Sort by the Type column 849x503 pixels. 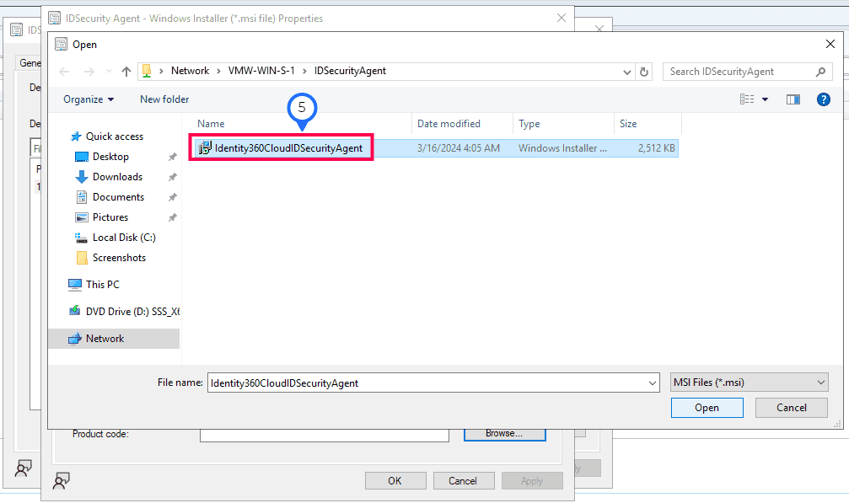(x=529, y=124)
